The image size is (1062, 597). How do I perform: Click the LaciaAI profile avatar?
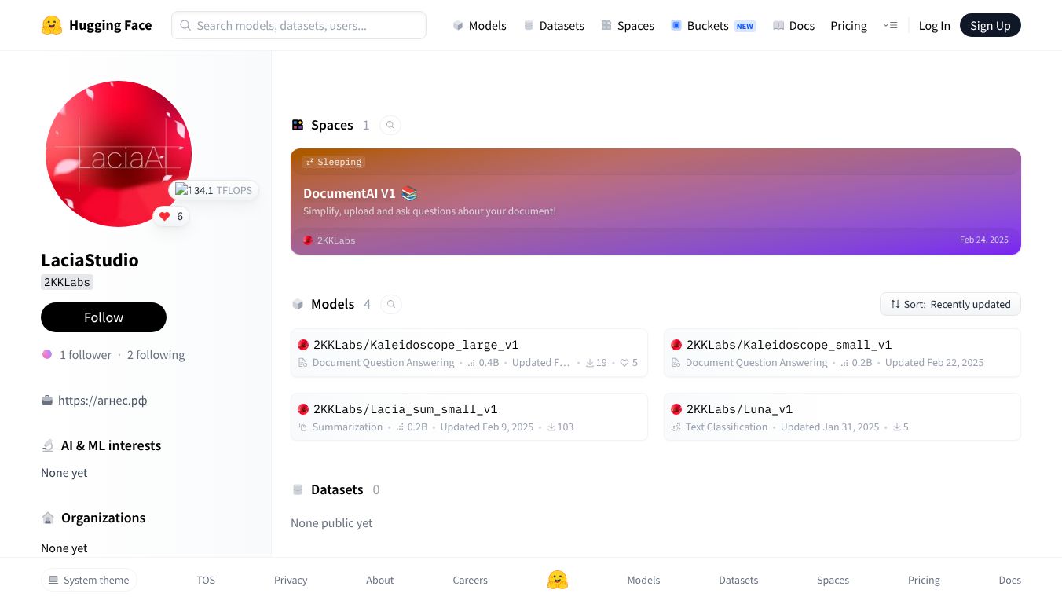tap(119, 154)
